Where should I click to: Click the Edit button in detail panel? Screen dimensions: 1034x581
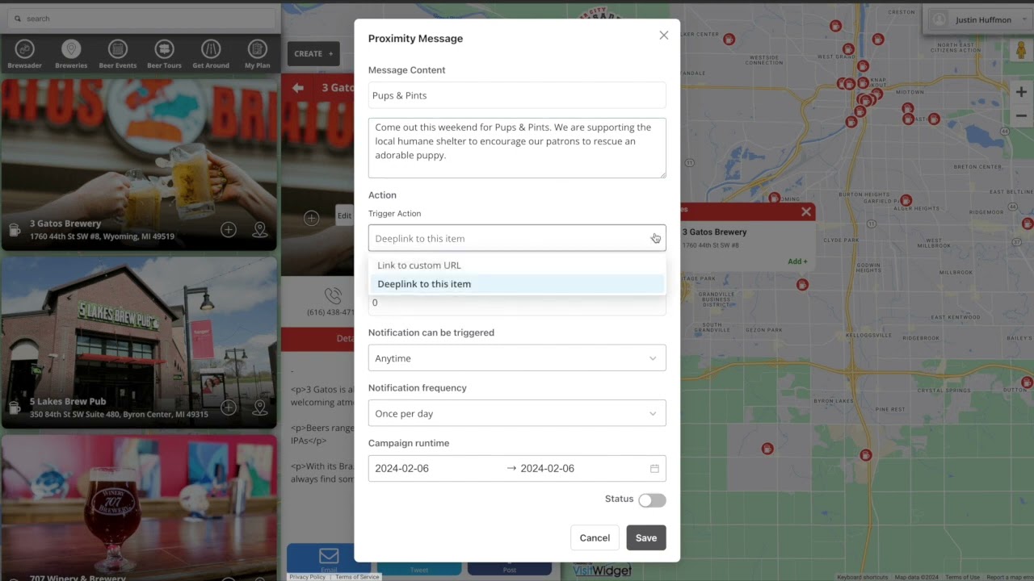[344, 215]
